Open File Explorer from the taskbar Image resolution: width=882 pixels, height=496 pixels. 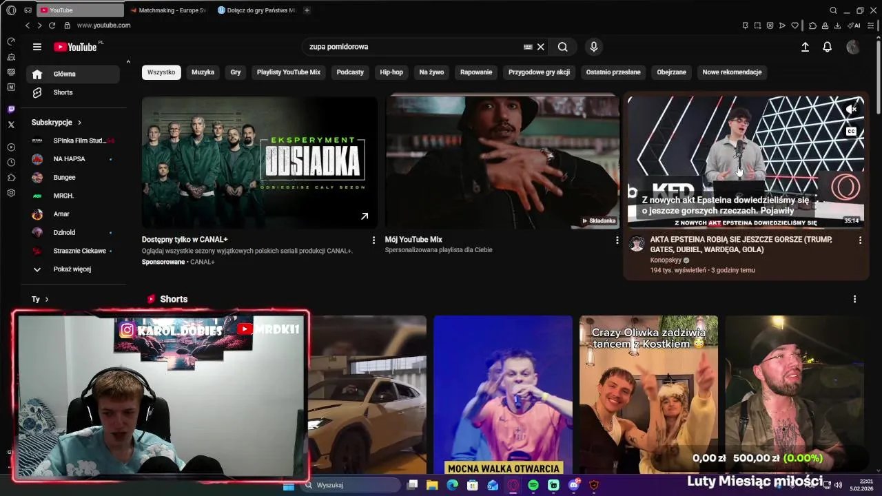(x=432, y=485)
